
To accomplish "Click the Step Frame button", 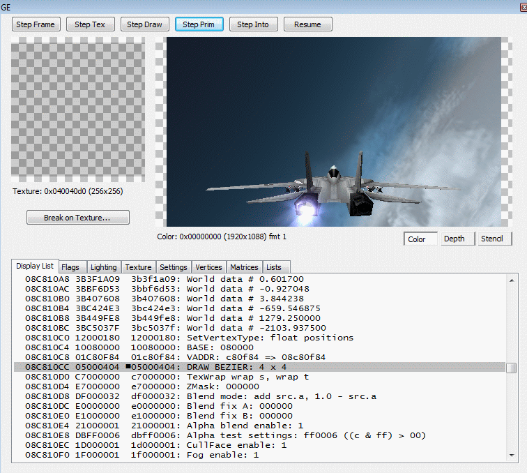I will pos(36,24).
